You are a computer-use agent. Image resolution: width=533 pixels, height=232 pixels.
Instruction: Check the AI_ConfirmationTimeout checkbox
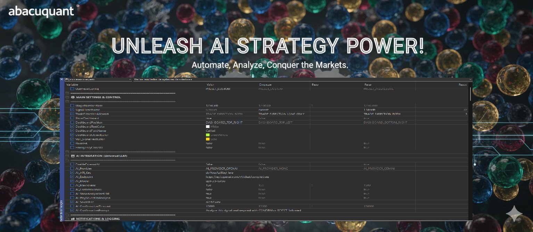pyautogui.click(x=72, y=206)
